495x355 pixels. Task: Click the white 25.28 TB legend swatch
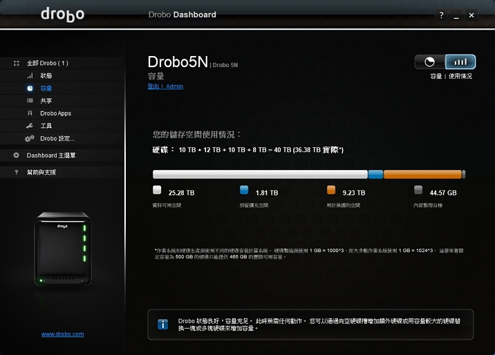(157, 190)
